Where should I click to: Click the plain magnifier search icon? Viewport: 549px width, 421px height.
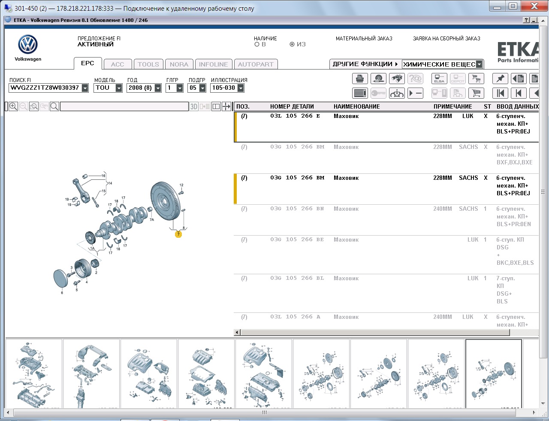54,106
